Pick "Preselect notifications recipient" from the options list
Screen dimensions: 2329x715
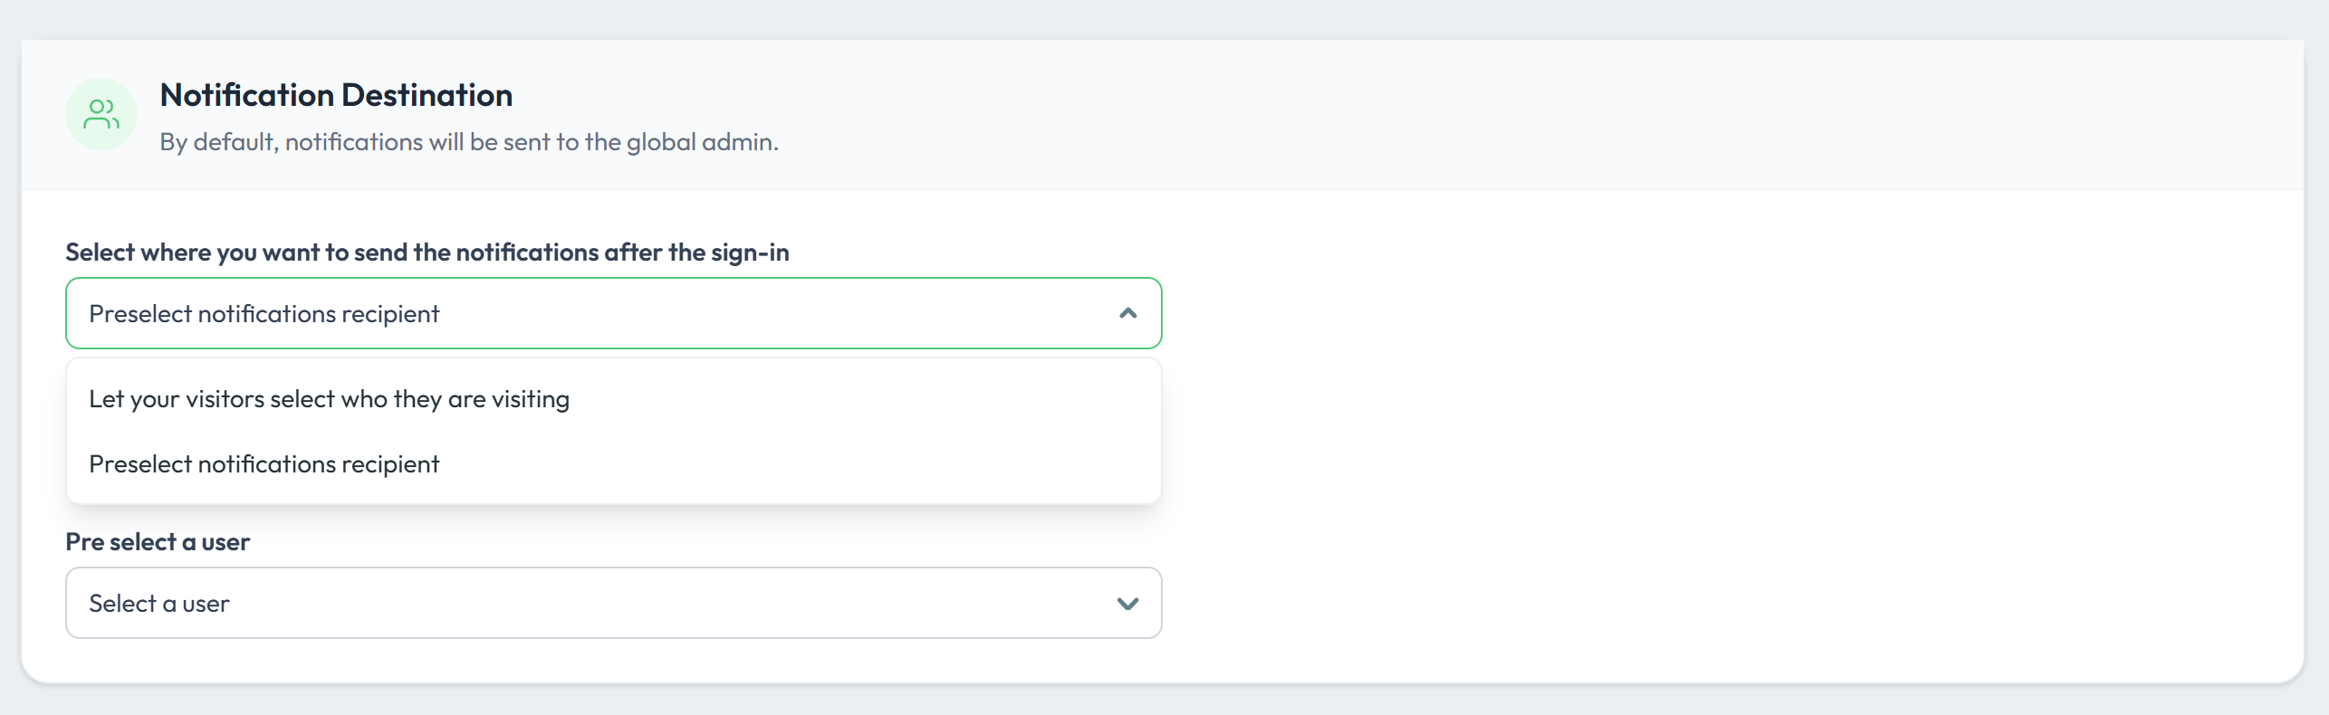pyautogui.click(x=264, y=464)
